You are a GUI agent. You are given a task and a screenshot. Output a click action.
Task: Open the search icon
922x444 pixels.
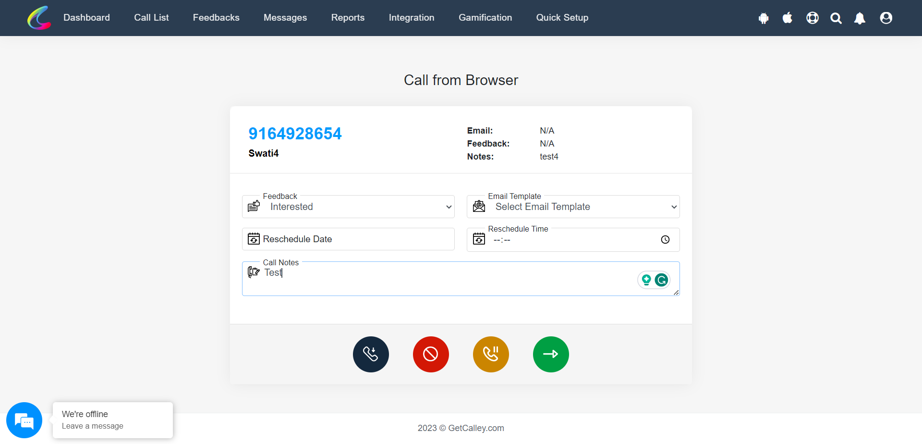[x=836, y=18]
